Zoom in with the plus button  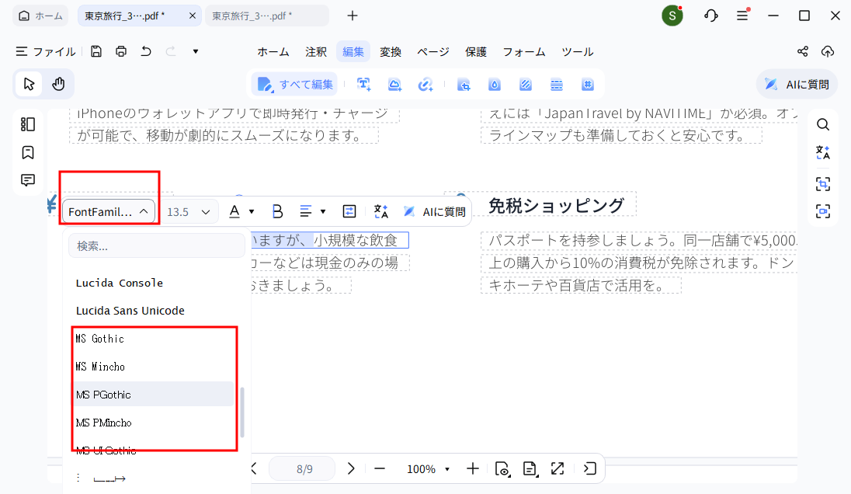(473, 468)
